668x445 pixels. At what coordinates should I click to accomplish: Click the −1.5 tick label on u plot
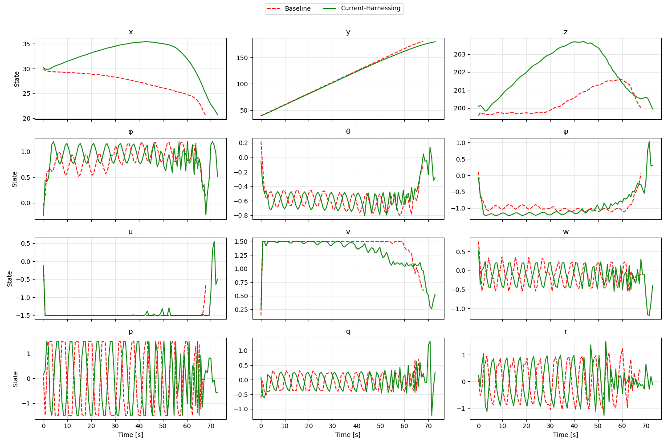[x=23, y=316]
